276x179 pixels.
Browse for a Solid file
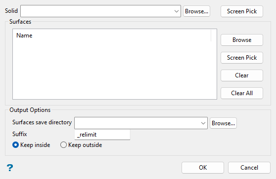pos(196,11)
